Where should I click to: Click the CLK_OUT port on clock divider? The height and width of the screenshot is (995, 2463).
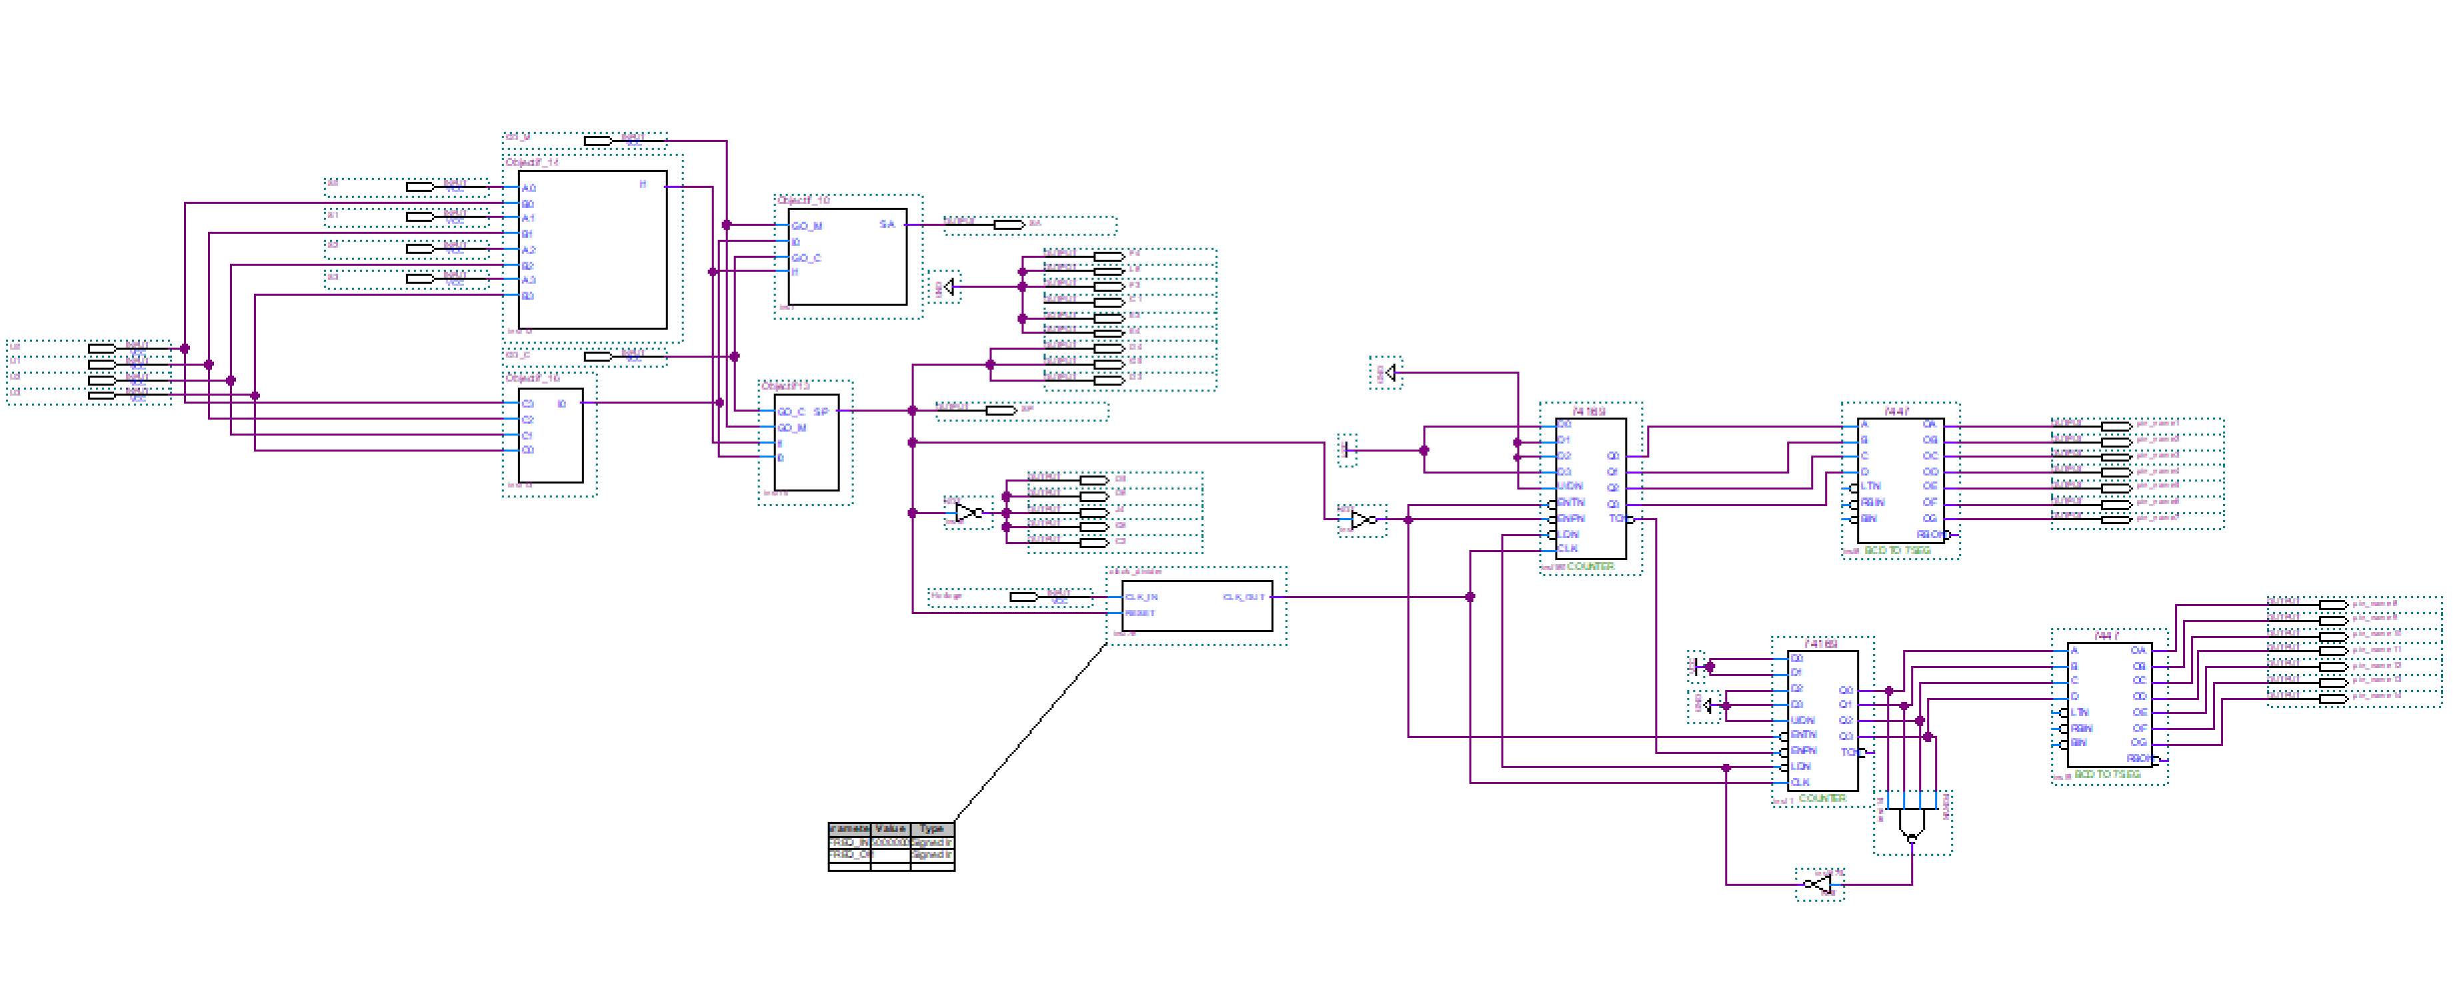pos(1244,597)
